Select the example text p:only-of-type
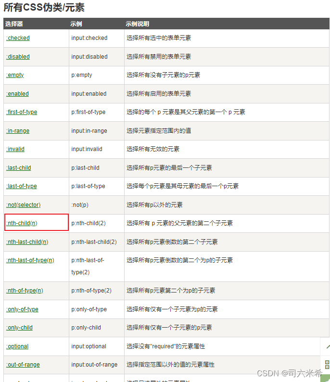 (x=89, y=309)
